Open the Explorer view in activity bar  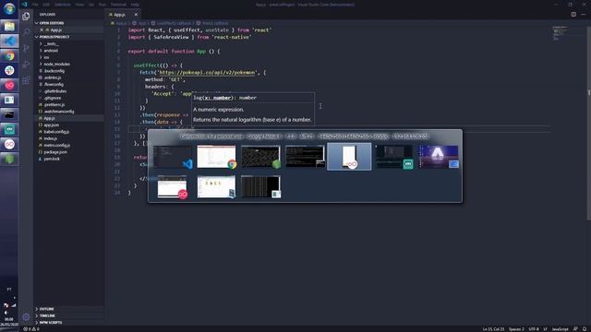point(26,17)
